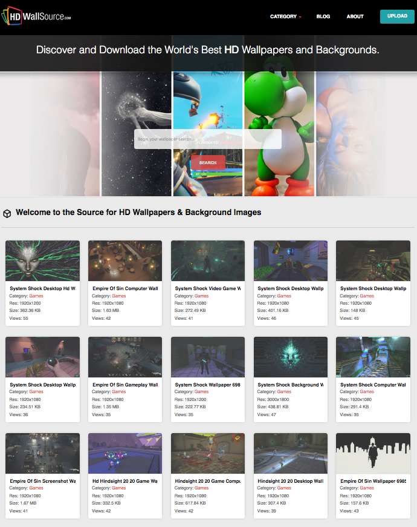Open thumbnail of 148 KB System Shock wallpaper
417x527 pixels.
pos(373,260)
